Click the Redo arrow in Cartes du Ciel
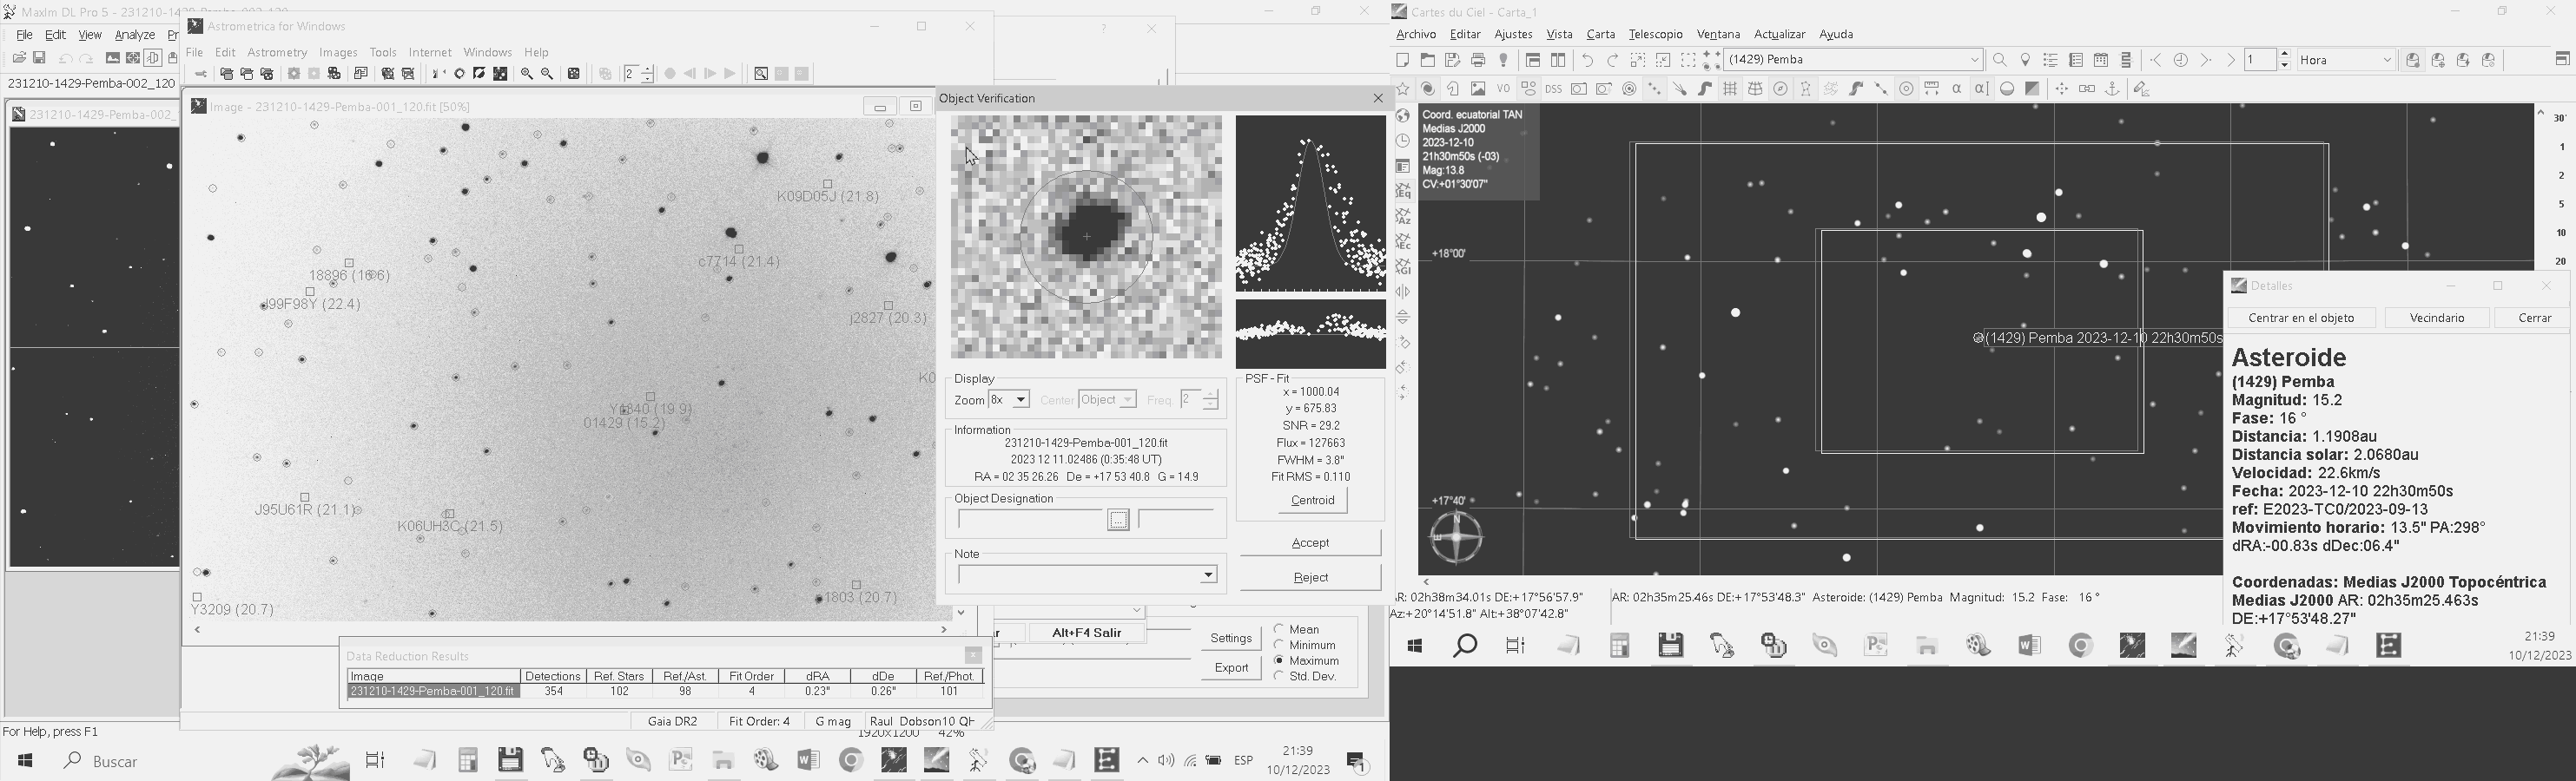This screenshot has width=2576, height=781. click(1612, 60)
